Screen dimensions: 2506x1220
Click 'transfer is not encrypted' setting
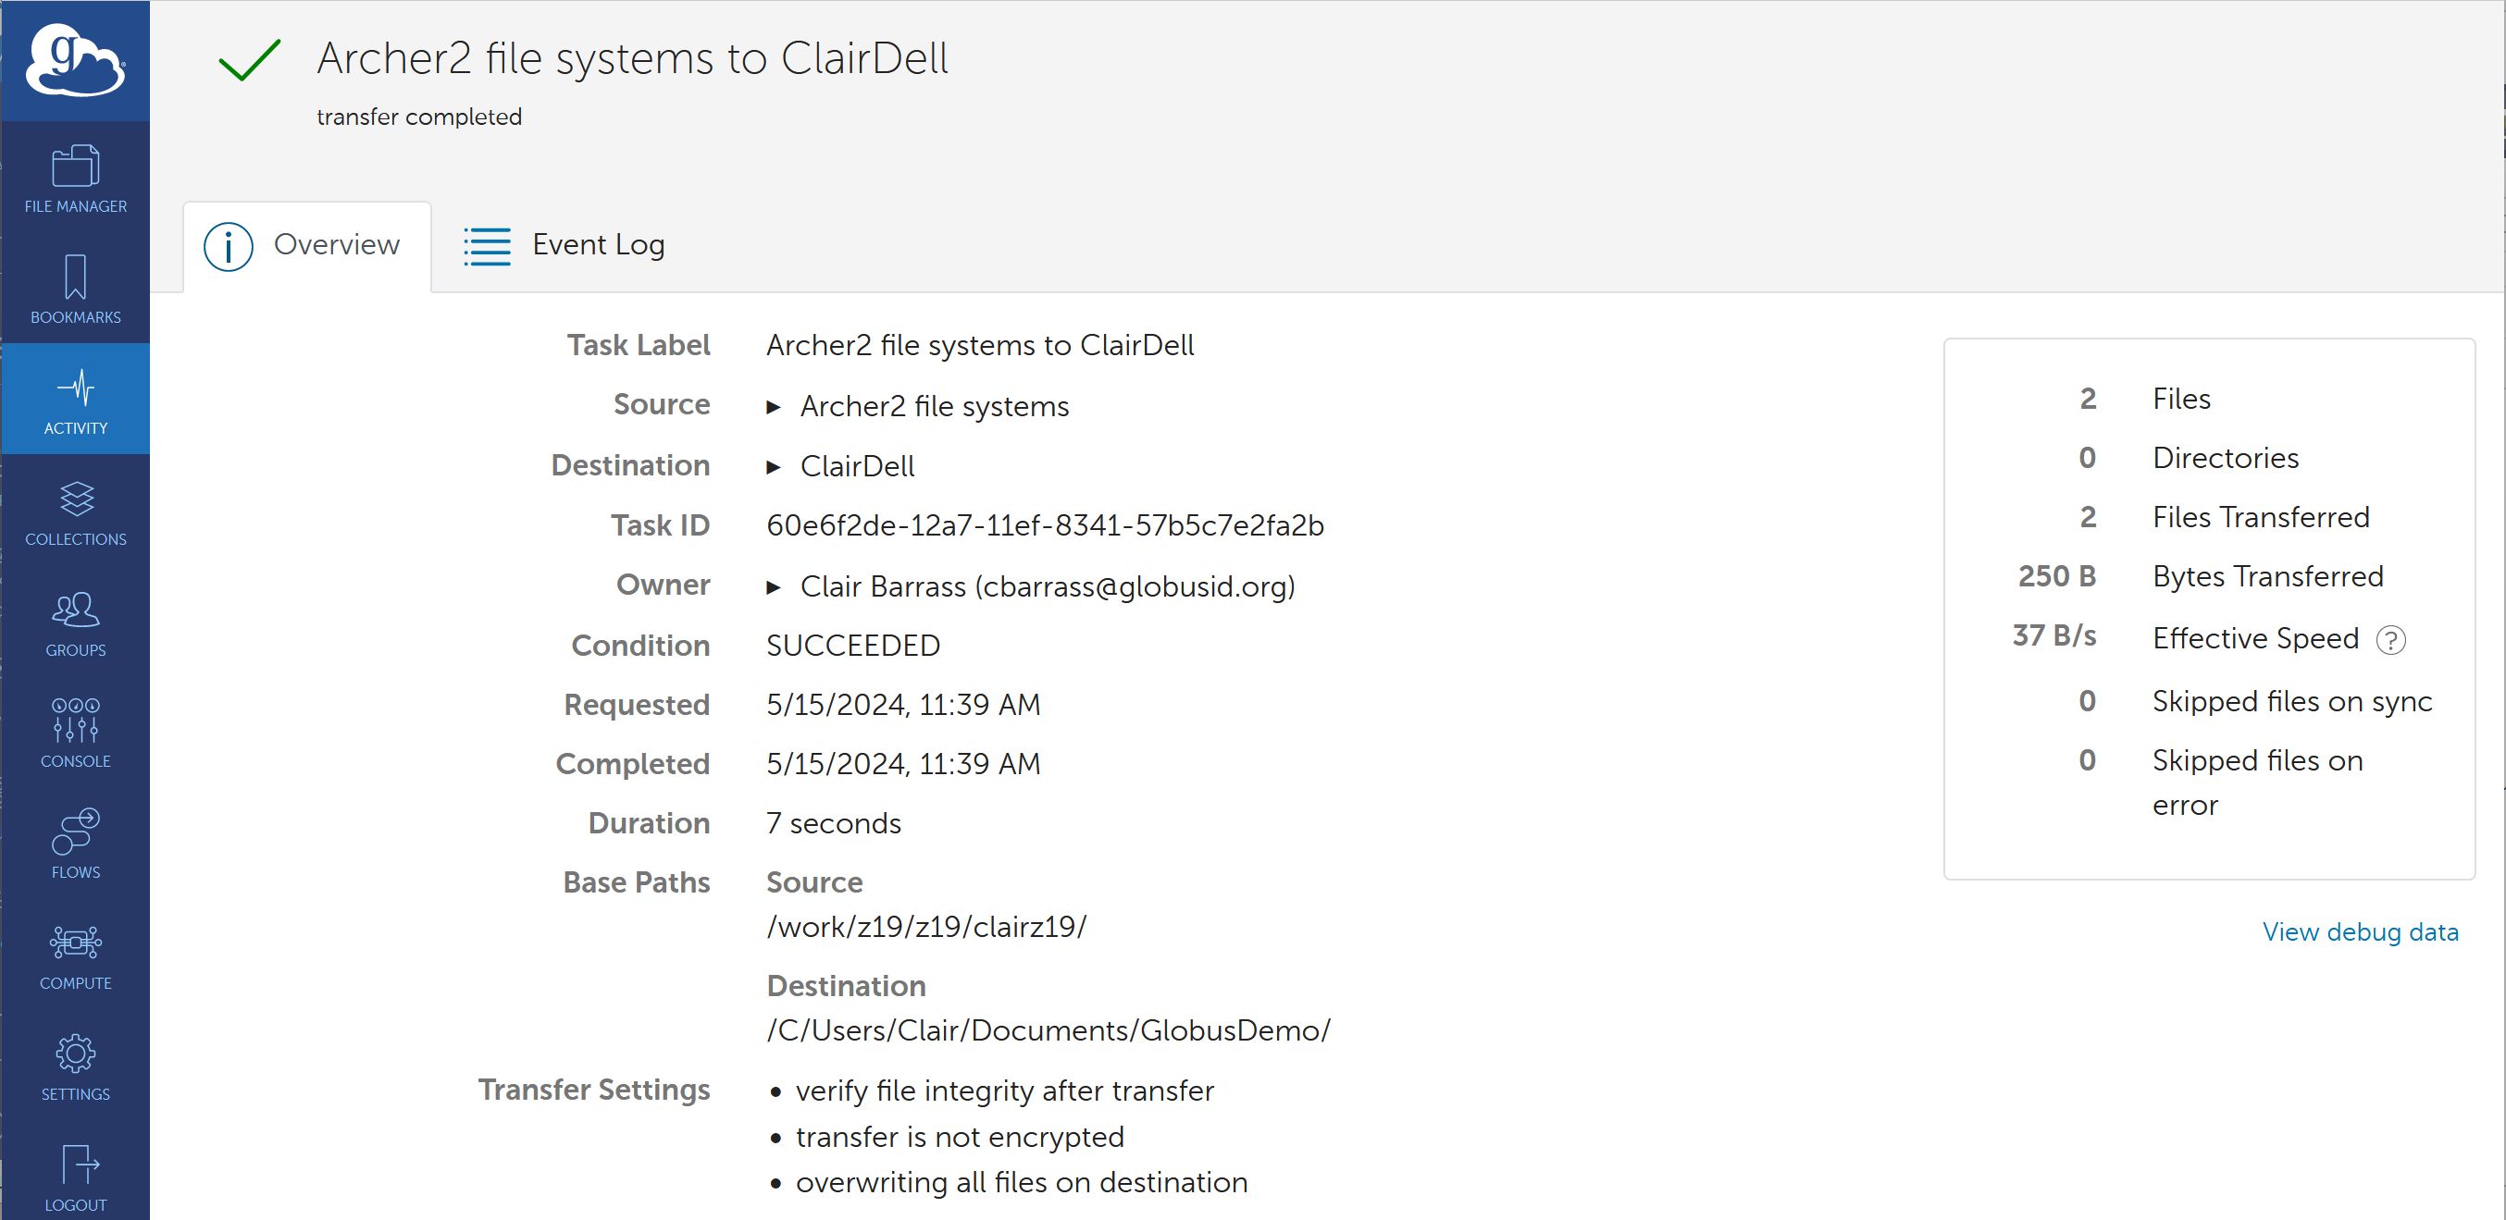coord(961,1137)
